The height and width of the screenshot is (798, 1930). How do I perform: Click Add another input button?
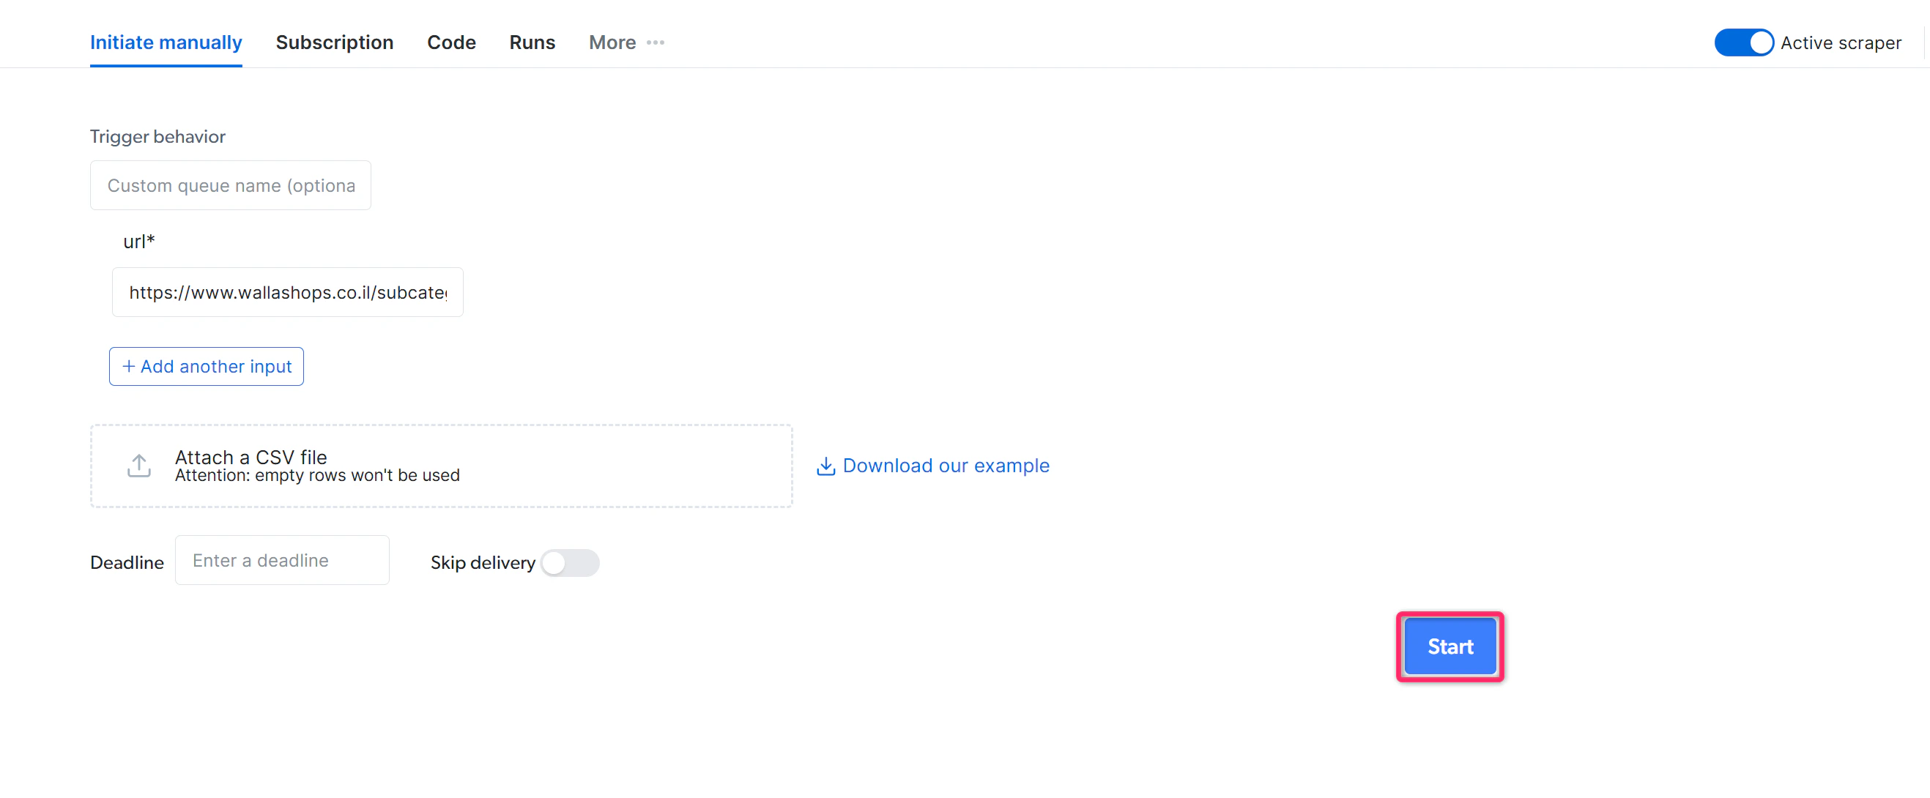point(206,366)
